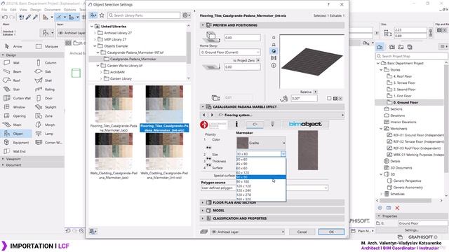Expand Classification and Properties panel
Image resolution: width=449 pixels, height=252 pixels.
pos(203,218)
